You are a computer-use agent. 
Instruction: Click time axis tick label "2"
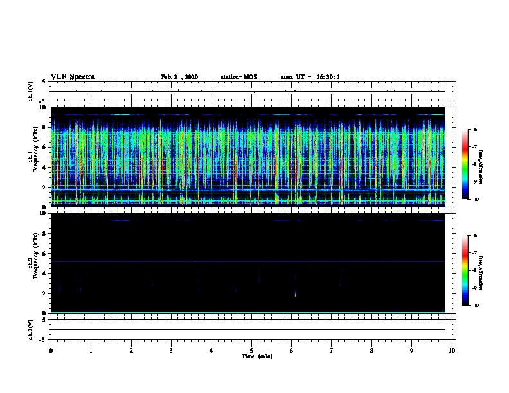click(131, 351)
